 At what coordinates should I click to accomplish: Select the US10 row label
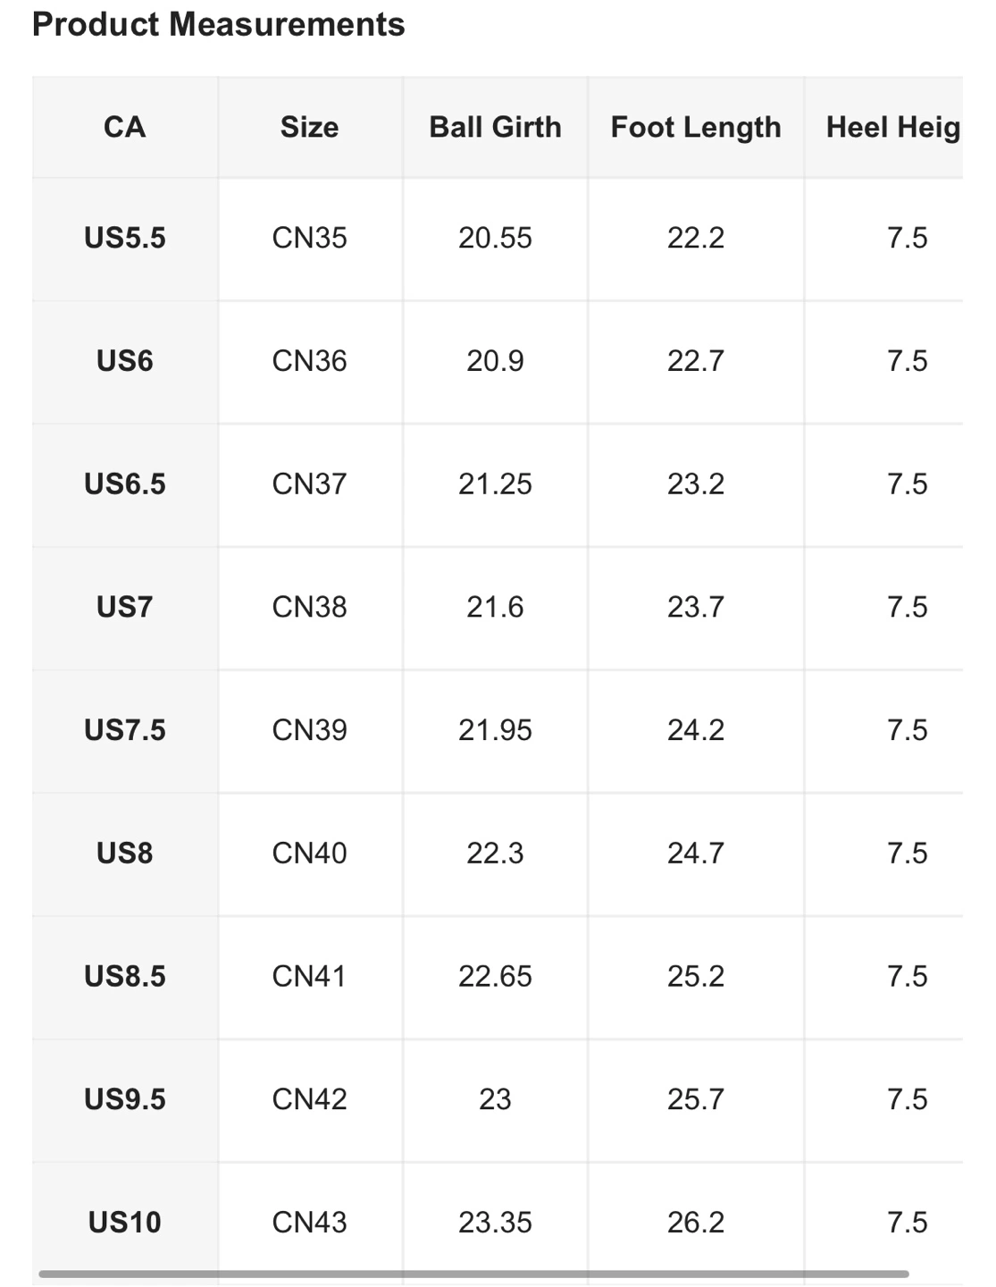point(125,1222)
